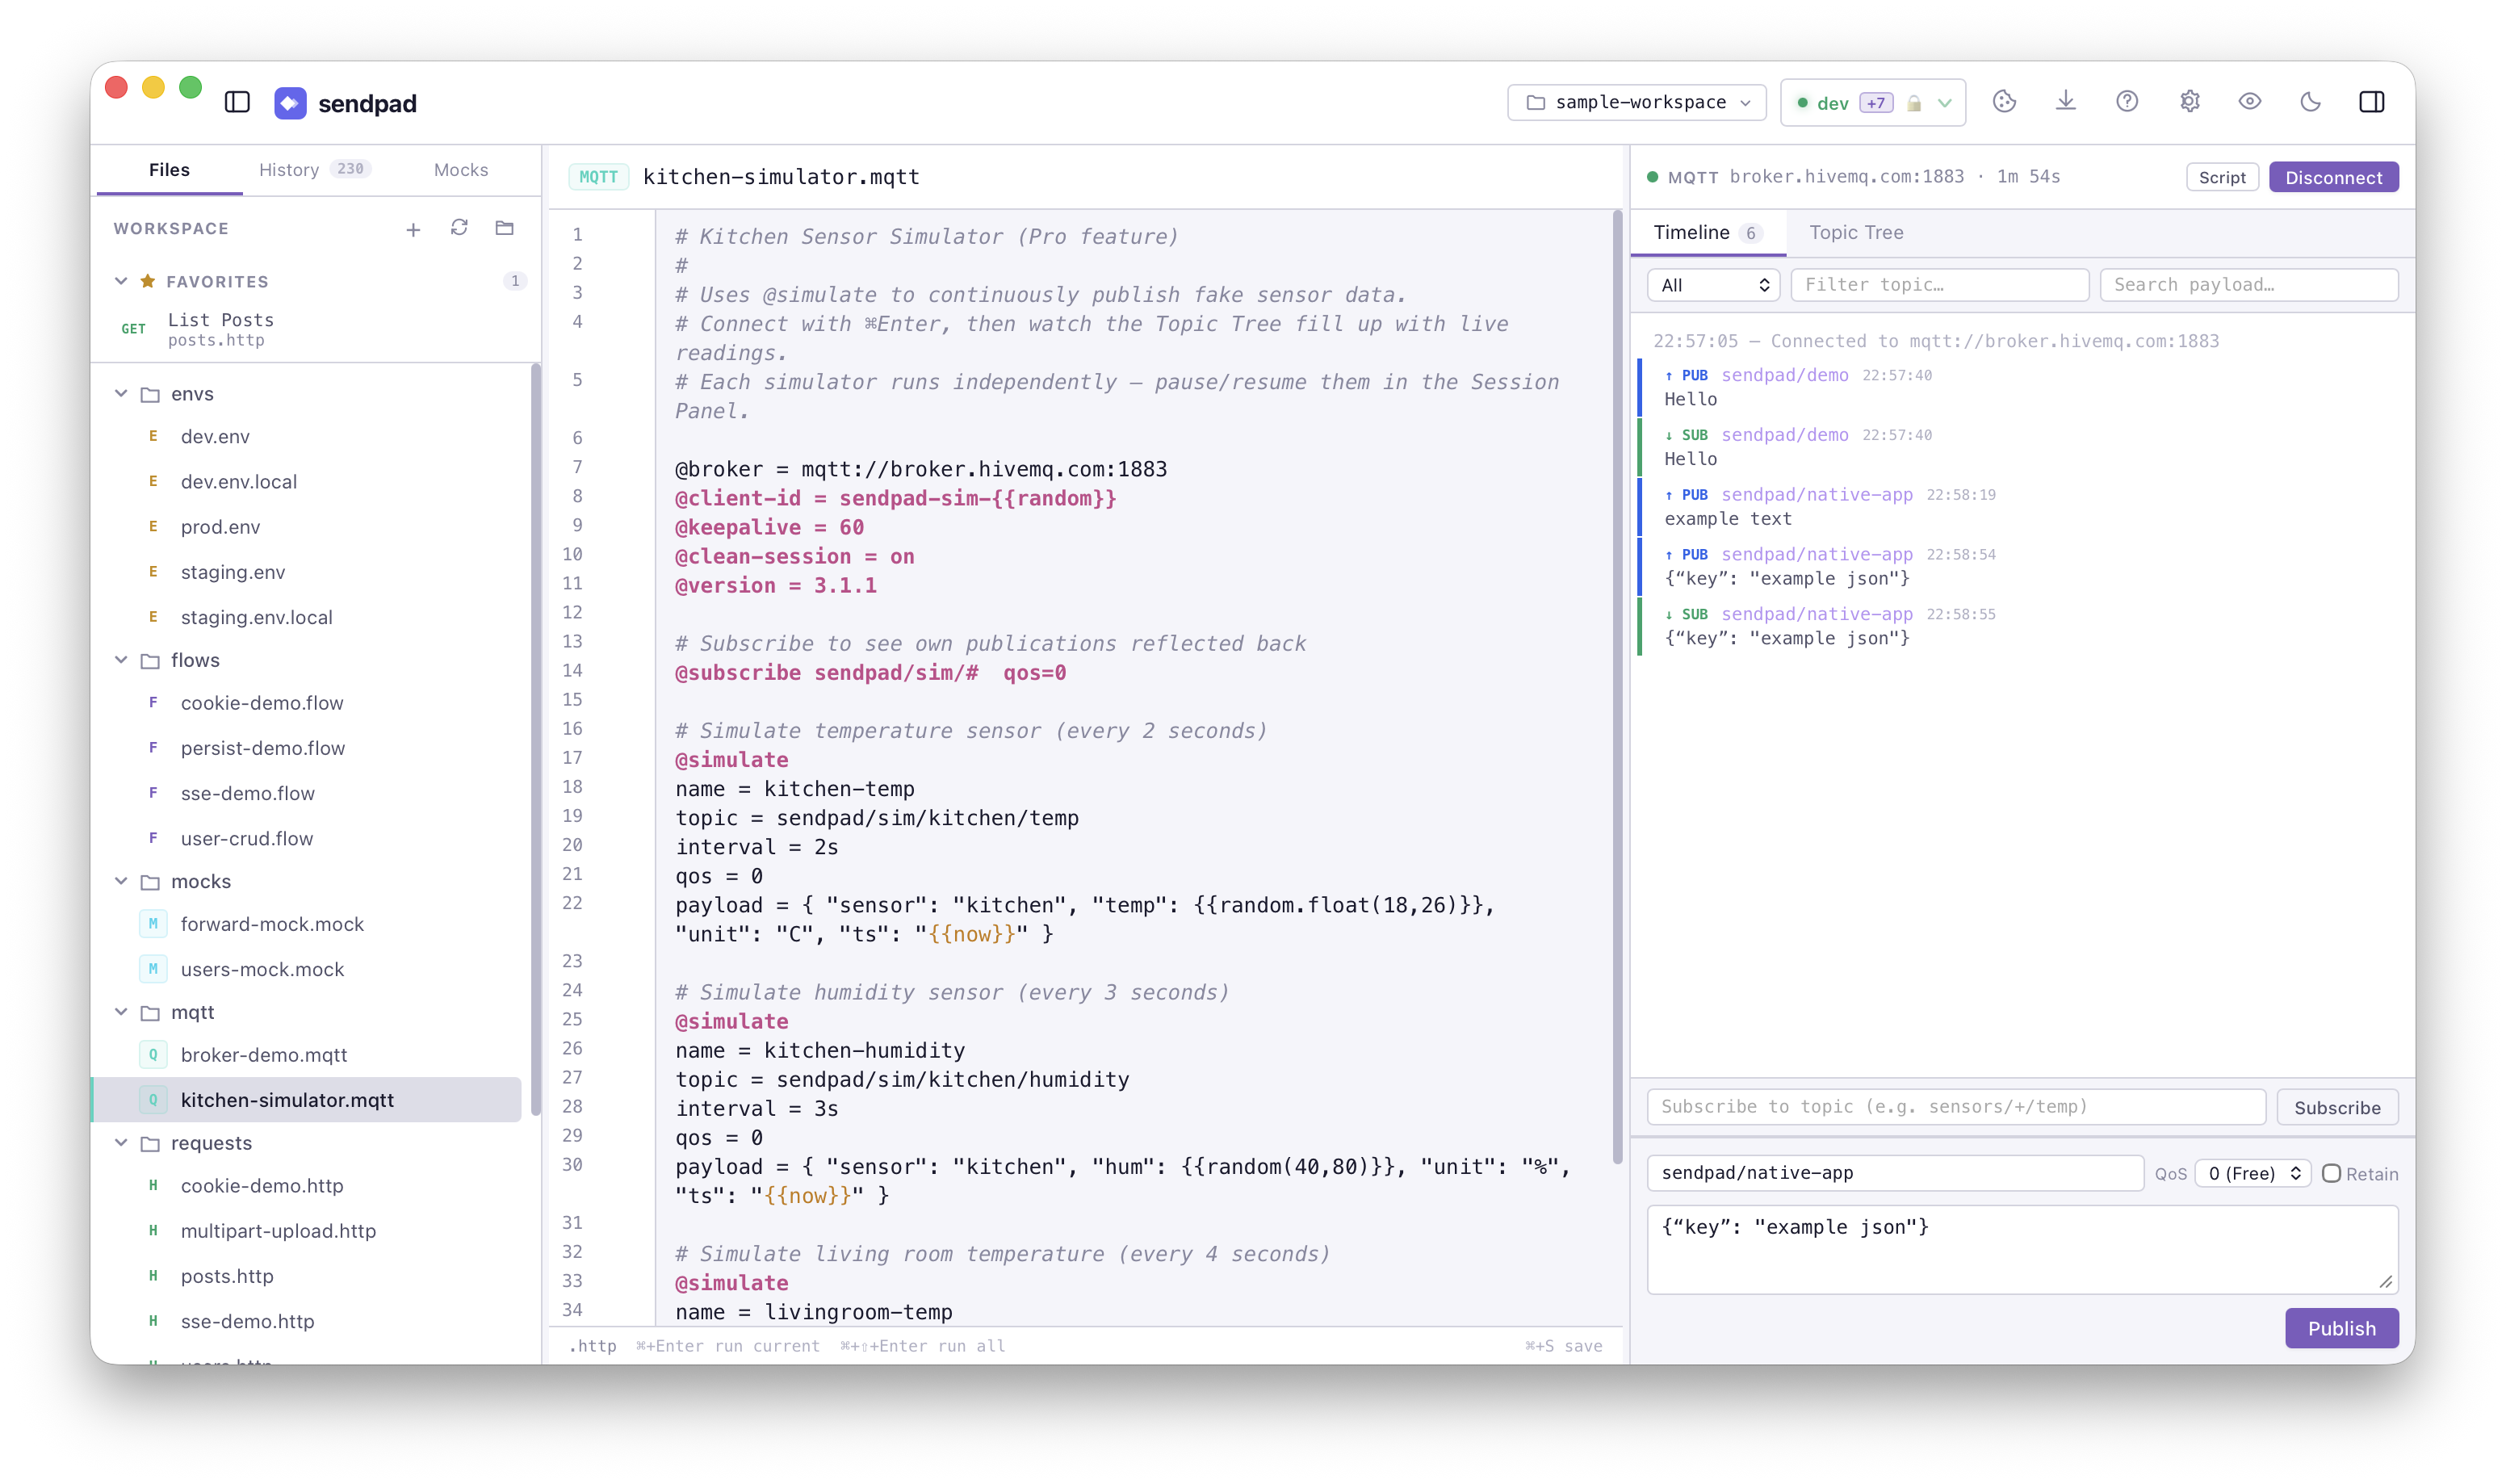Click the M icon of users-mock.mock
Screen dimensions: 2506x1484
153,969
